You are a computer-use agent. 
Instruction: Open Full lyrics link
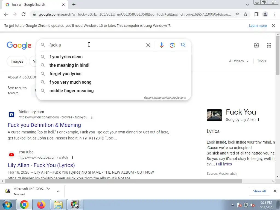pyautogui.click(x=224, y=164)
